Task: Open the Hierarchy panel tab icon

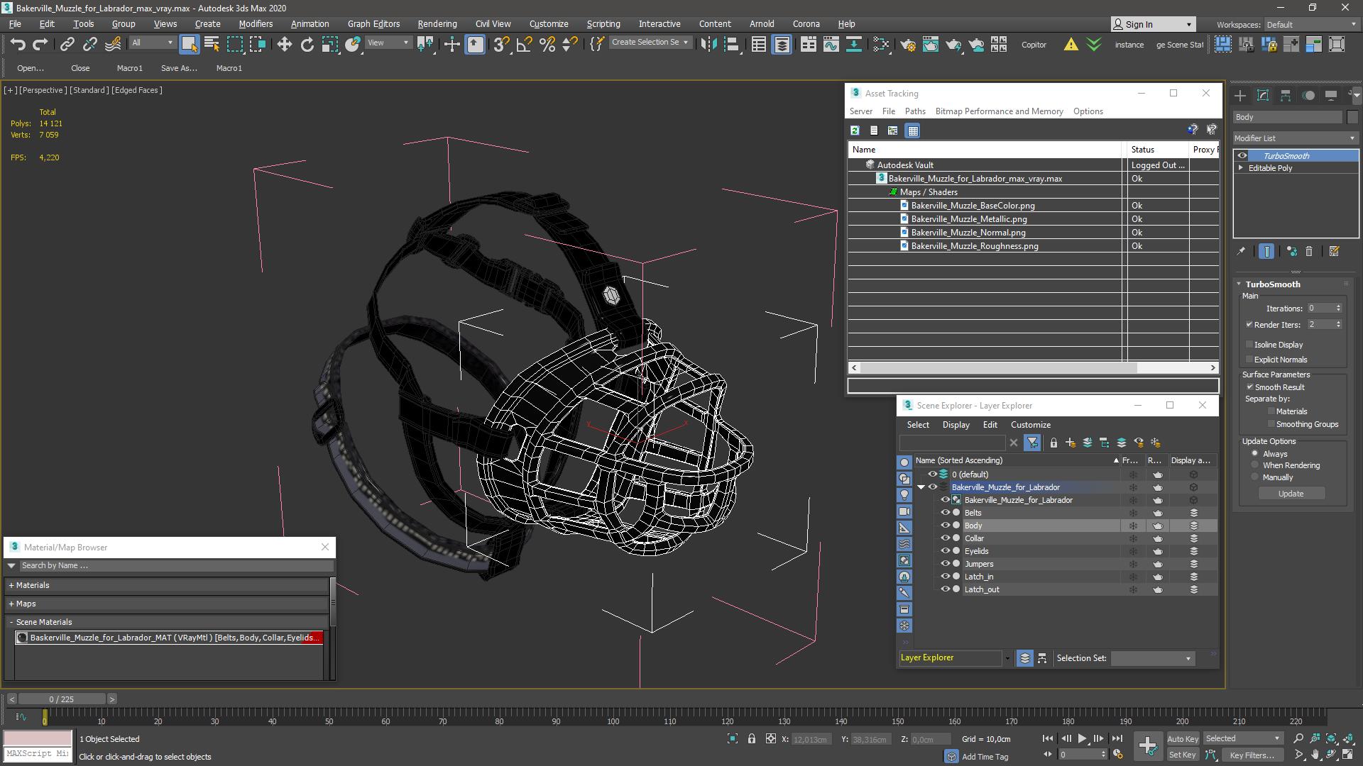Action: point(1286,95)
